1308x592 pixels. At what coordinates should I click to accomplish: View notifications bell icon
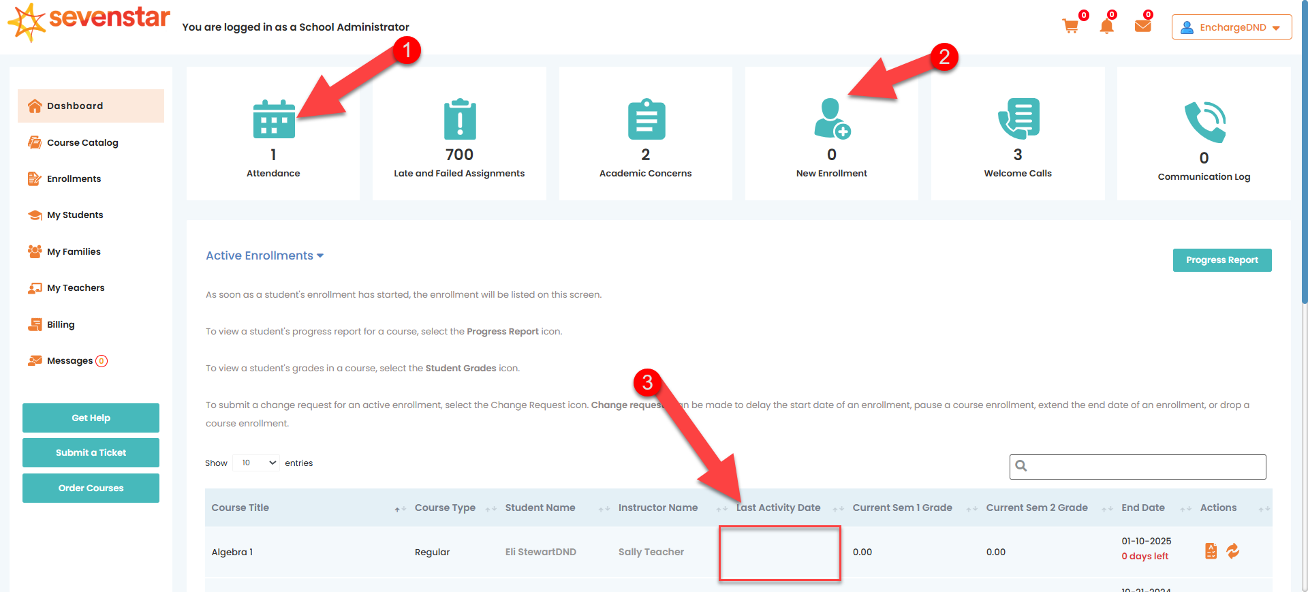click(x=1106, y=27)
